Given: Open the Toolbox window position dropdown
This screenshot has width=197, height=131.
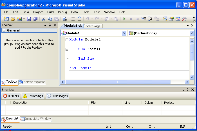Looking at the screenshot, I should [45, 25].
